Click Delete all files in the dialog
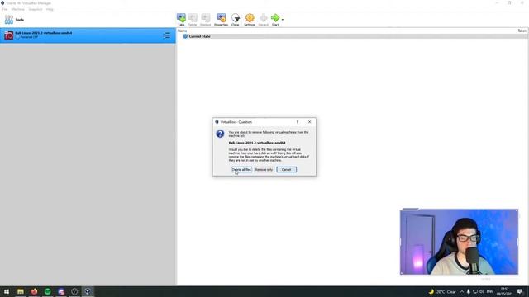This screenshot has width=529, height=297. 241,170
